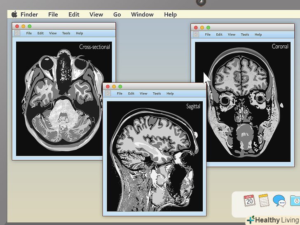Open Finder's View menu in top bar
The image size is (300, 225).
coord(96,14)
